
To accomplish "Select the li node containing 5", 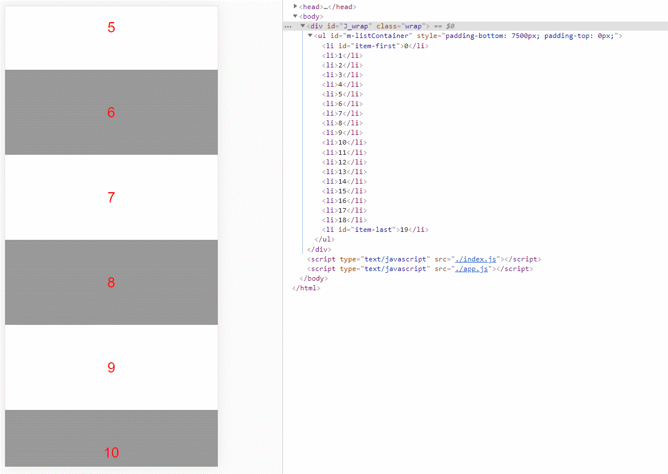I will [342, 94].
